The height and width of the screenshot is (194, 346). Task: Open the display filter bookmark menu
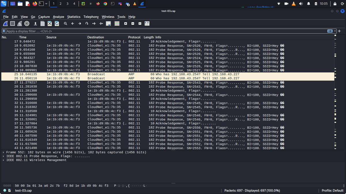coord(4,31)
